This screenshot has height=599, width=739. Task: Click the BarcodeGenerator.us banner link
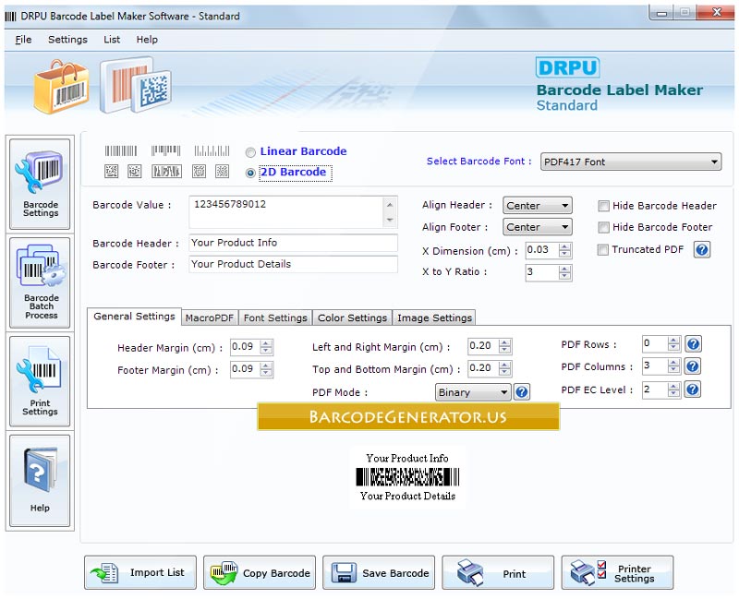408,417
